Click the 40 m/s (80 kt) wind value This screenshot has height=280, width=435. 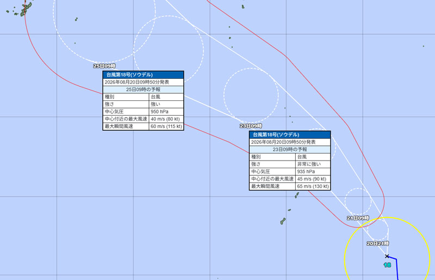(x=165, y=119)
